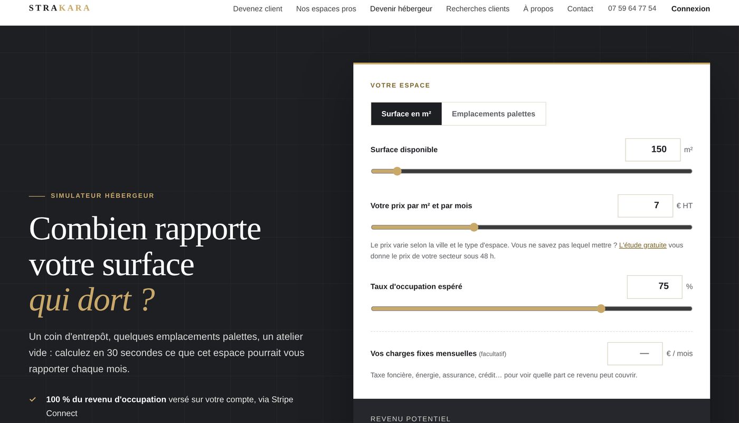The height and width of the screenshot is (423, 739).
Task: Click the SIMULATEUR HÉBERGEUR label
Action: (102, 195)
